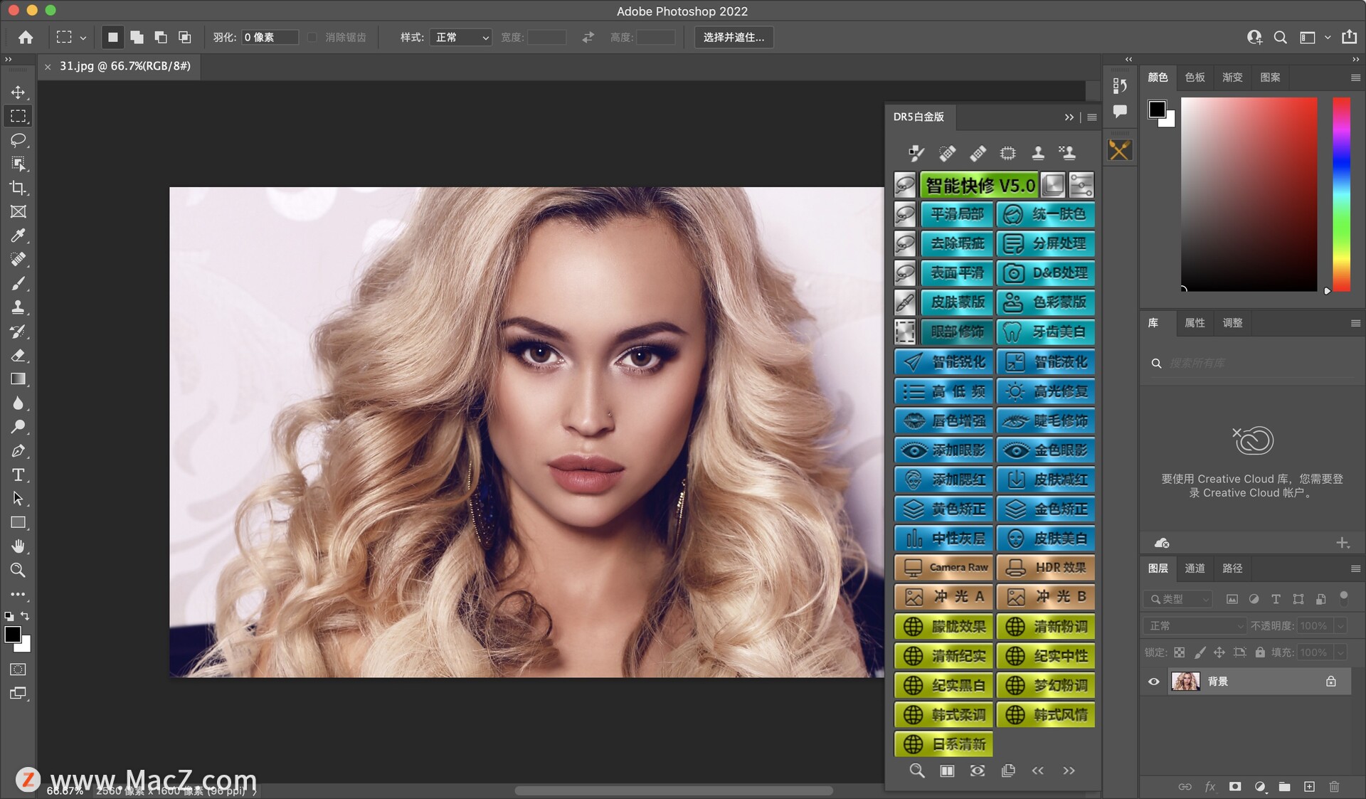Toggle the 消除锯齿 anti-alias checkbox
The height and width of the screenshot is (799, 1366).
click(312, 37)
